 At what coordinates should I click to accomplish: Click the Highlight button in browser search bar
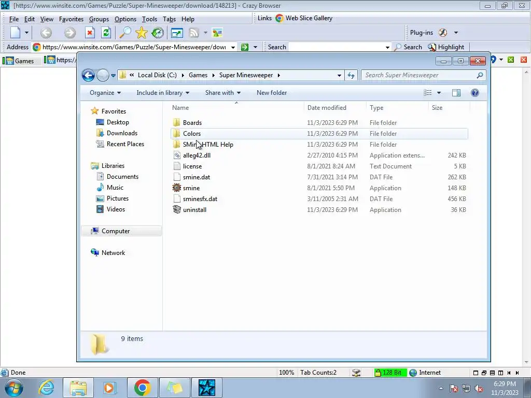[446, 47]
